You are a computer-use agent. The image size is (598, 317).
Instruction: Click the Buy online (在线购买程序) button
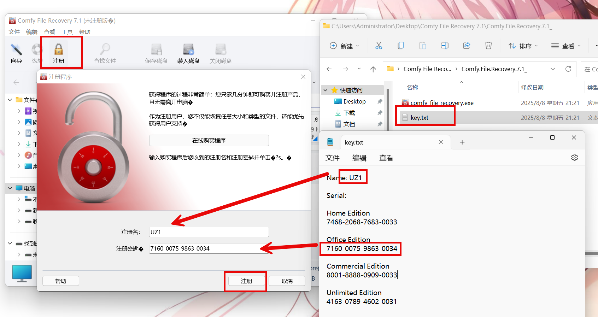coord(209,141)
